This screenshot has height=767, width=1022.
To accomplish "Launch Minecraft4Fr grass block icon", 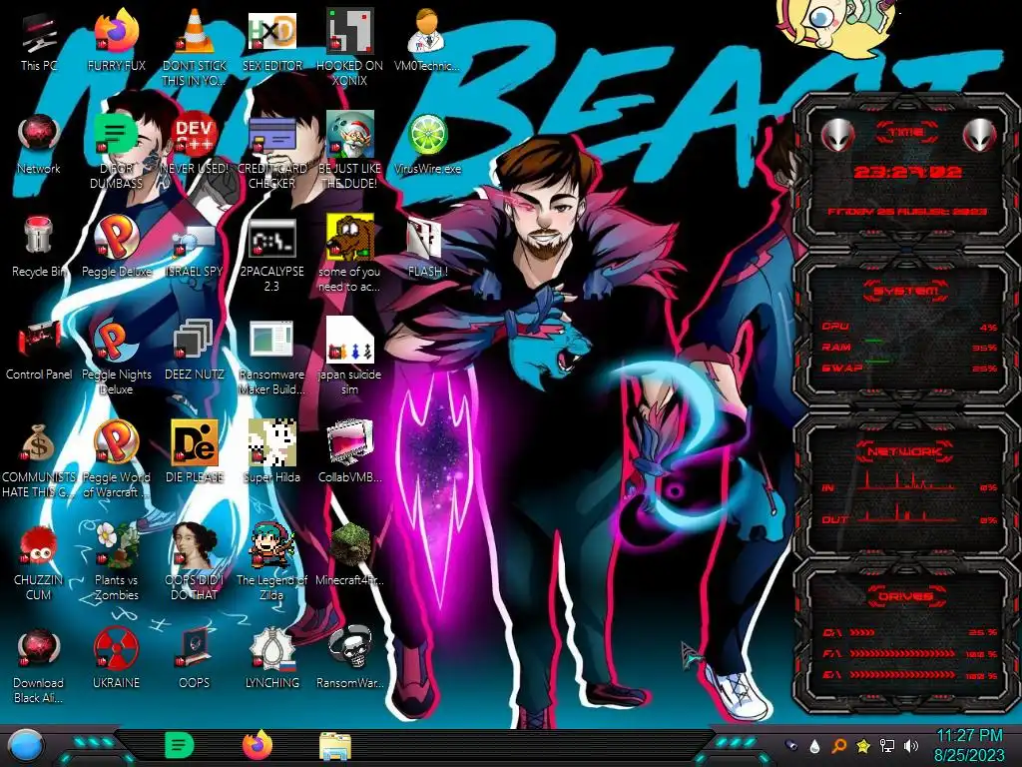I will pos(349,545).
